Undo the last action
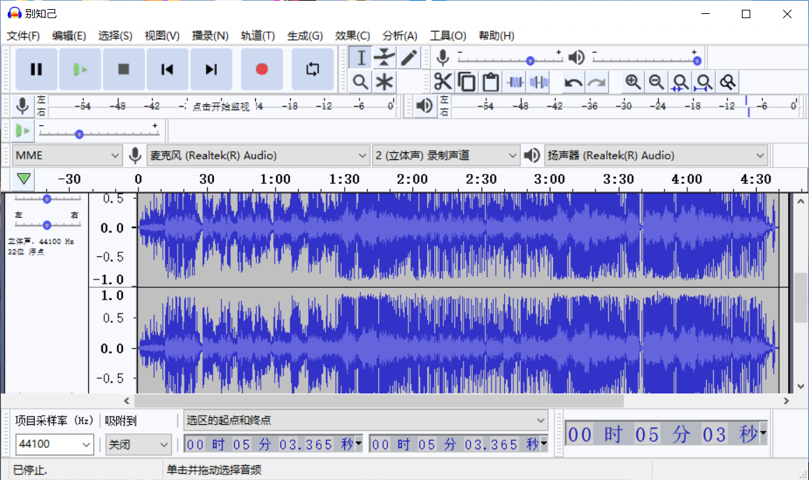Screen dimensions: 809x480 pos(573,82)
